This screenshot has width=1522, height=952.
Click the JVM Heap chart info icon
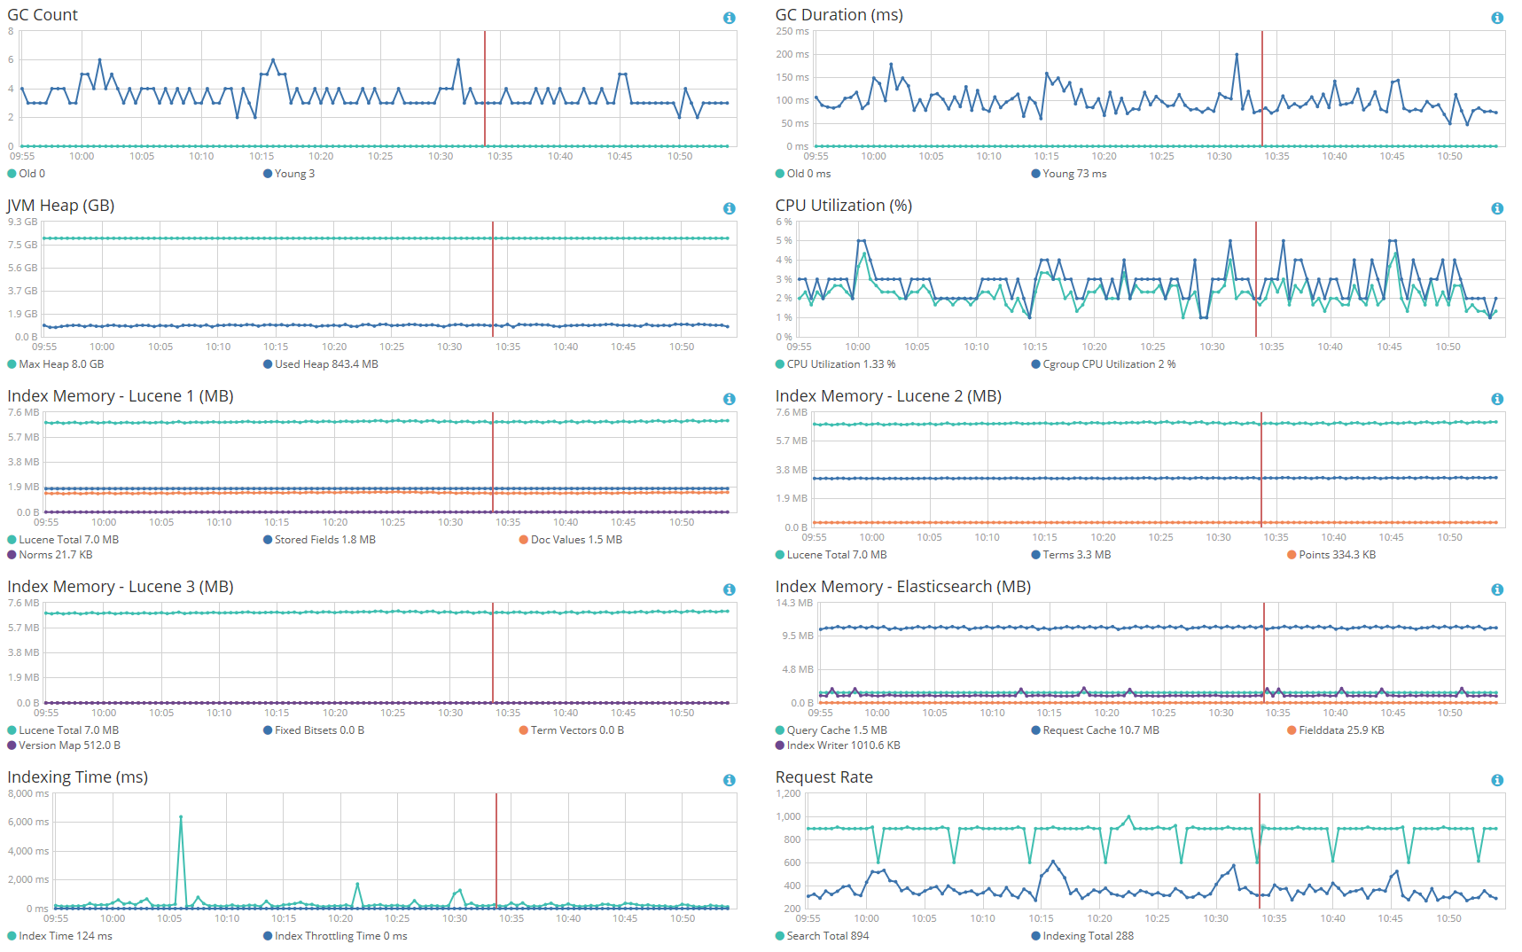pyautogui.click(x=729, y=208)
